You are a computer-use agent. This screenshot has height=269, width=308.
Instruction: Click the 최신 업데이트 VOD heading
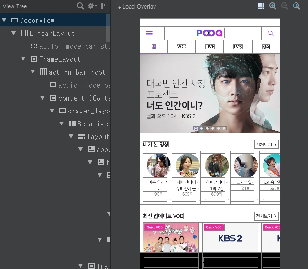(163, 216)
